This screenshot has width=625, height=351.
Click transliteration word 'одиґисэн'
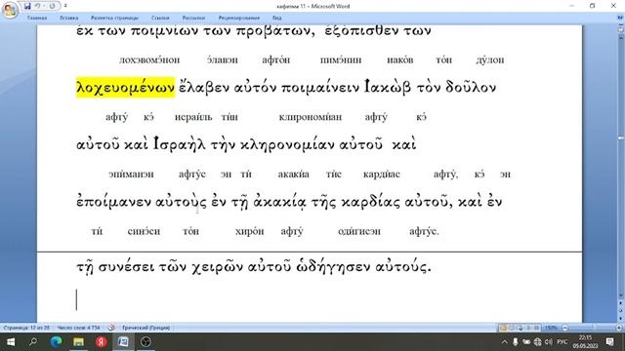coord(359,231)
